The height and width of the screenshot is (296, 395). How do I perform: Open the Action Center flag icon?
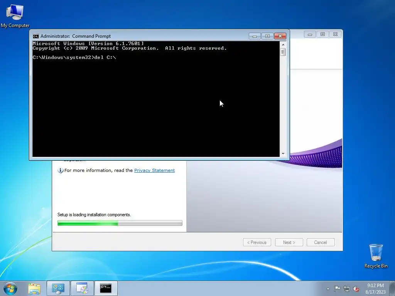click(337, 289)
